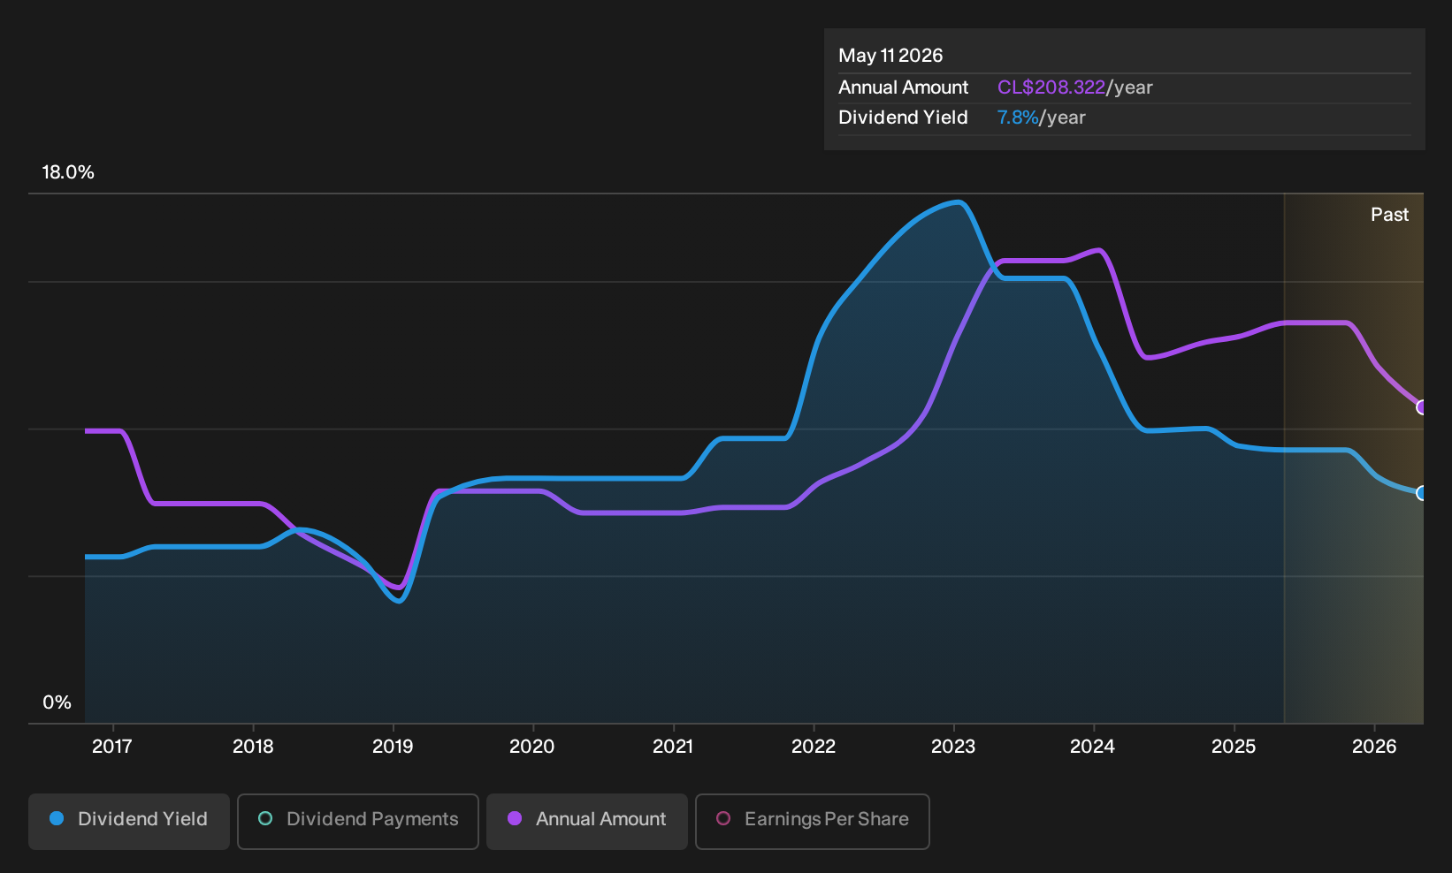The image size is (1452, 873).
Task: Click the Past label in chart
Action: (x=1389, y=215)
